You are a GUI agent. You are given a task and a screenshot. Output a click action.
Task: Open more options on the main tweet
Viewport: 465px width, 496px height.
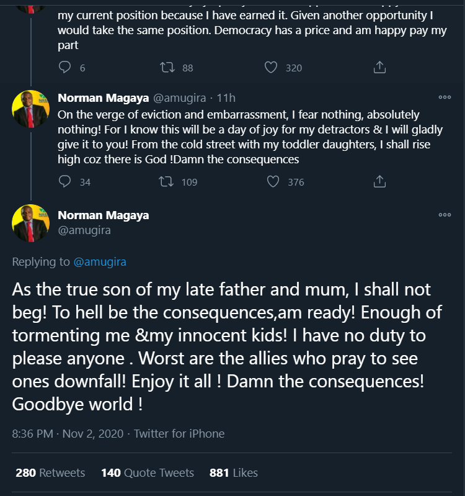(445, 215)
